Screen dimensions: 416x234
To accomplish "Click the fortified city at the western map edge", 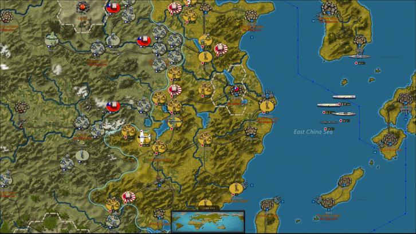I will [x=22, y=108].
